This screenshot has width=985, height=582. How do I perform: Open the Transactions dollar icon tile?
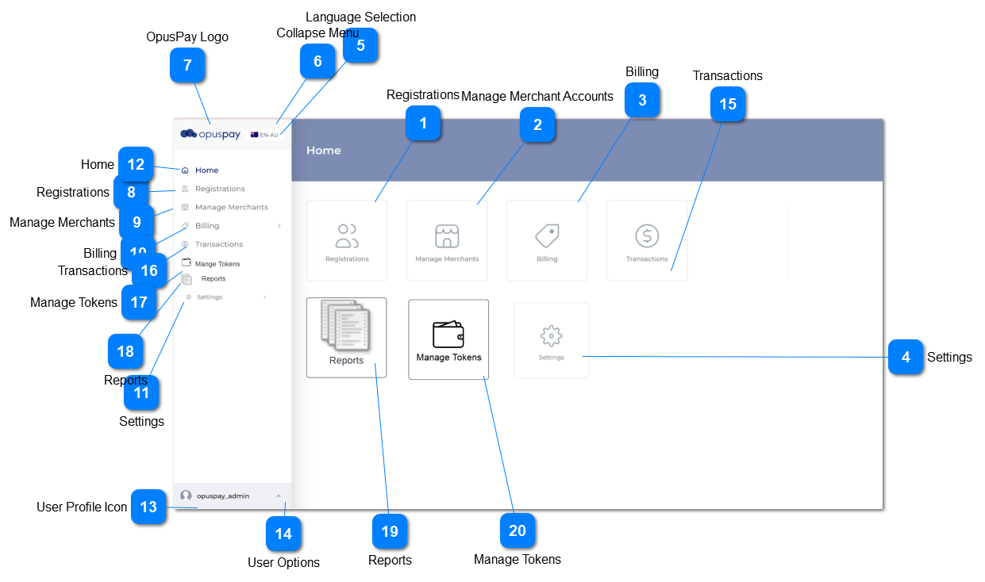coord(647,235)
